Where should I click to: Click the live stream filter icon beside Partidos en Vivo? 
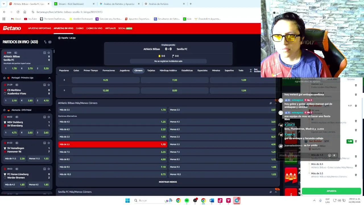50,42
